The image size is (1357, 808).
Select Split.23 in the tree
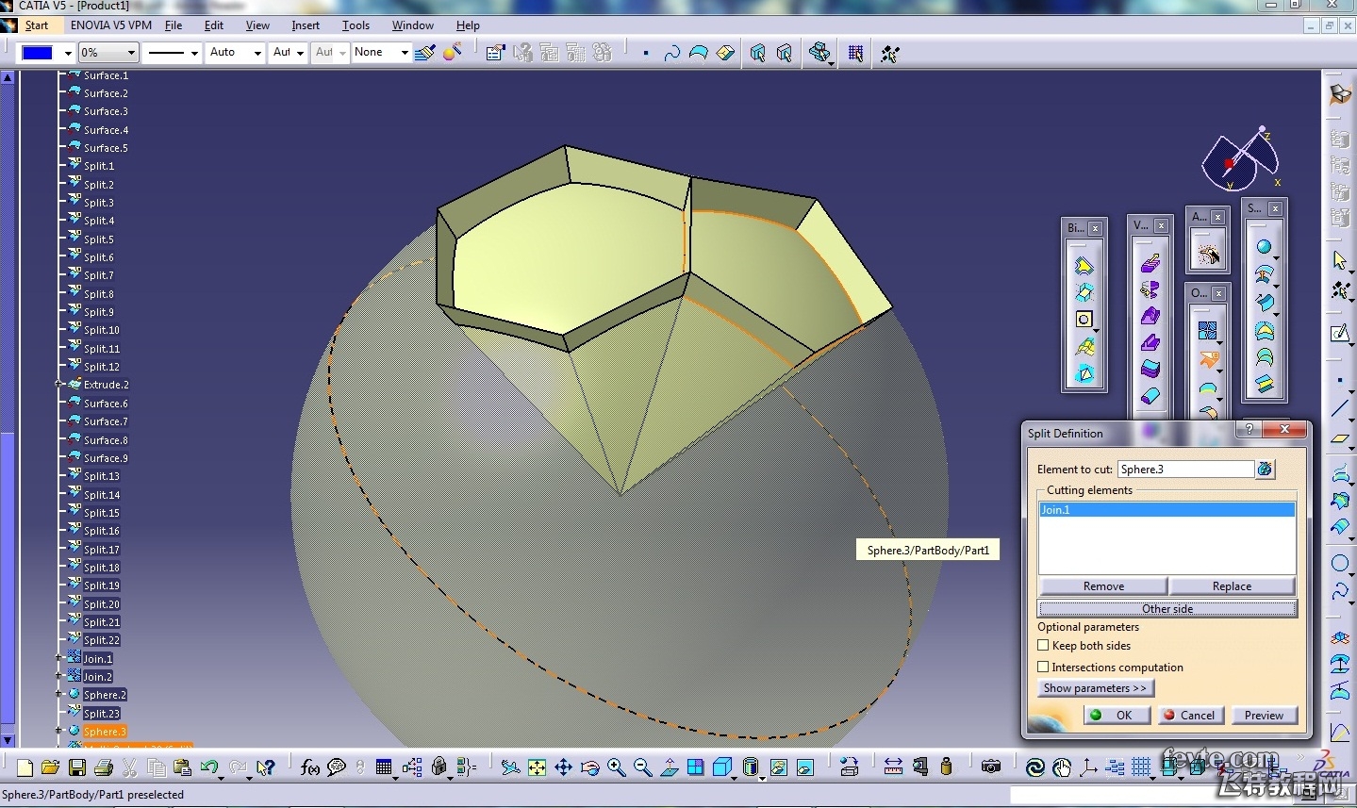tap(102, 713)
